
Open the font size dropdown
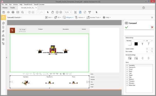(x=152, y=41)
